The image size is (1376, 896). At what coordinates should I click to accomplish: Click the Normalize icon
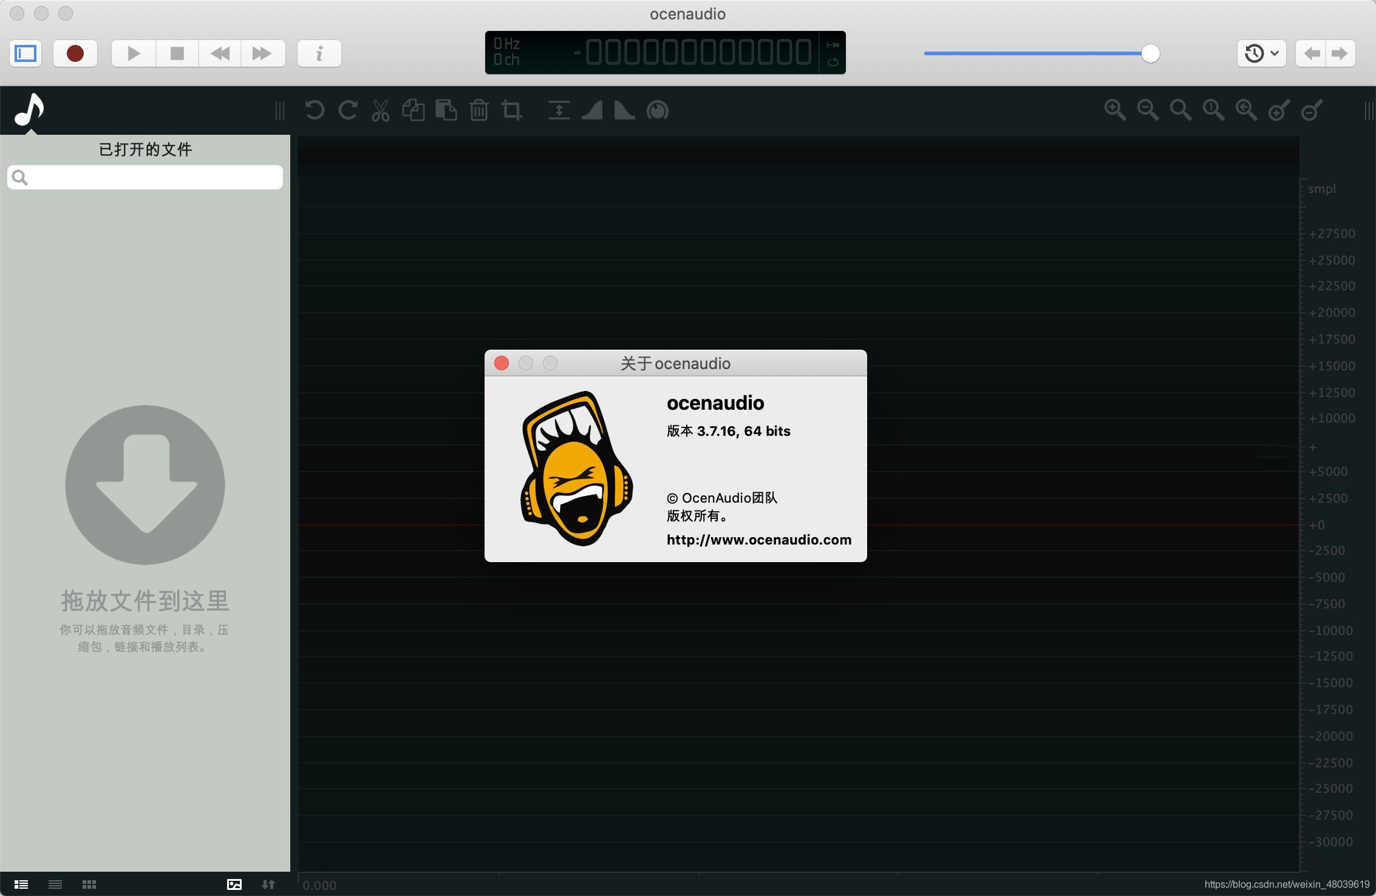[559, 110]
